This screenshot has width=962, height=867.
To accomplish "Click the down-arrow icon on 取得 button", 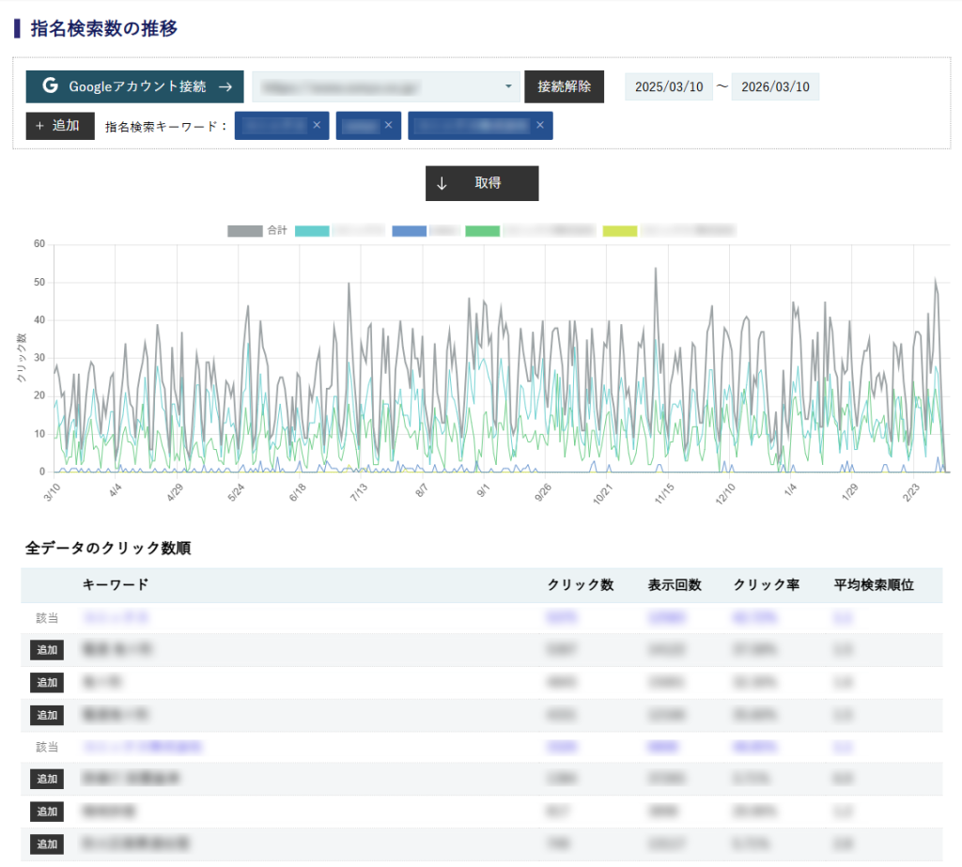I will 442,183.
